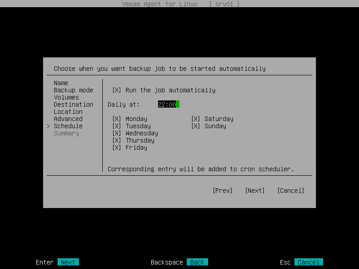The width and height of the screenshot is (359, 269).
Task: Click the greyed Summary wizard step
Action: click(66, 133)
